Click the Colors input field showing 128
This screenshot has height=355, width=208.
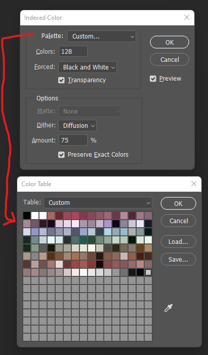[x=73, y=51]
